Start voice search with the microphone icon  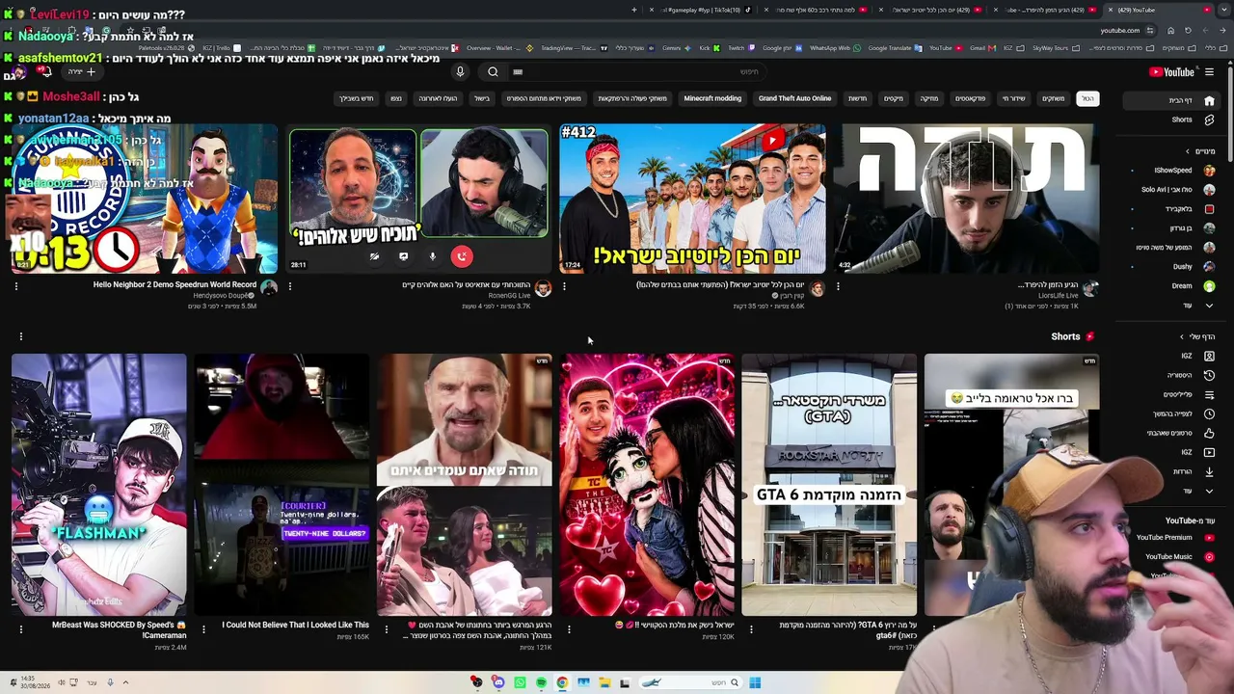click(x=460, y=71)
